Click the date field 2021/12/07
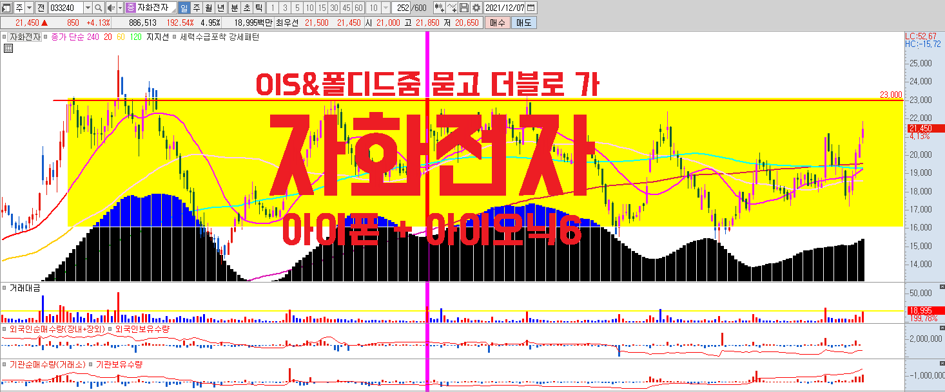Image resolution: width=945 pixels, height=392 pixels. point(505,8)
